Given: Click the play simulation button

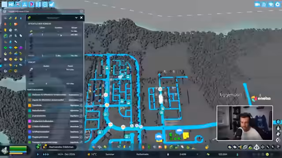Looking at the screenshot, I should 38,154.
